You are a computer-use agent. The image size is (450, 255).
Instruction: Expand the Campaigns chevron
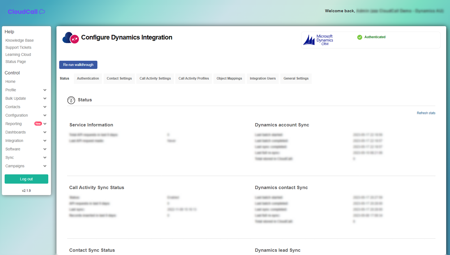pos(45,166)
